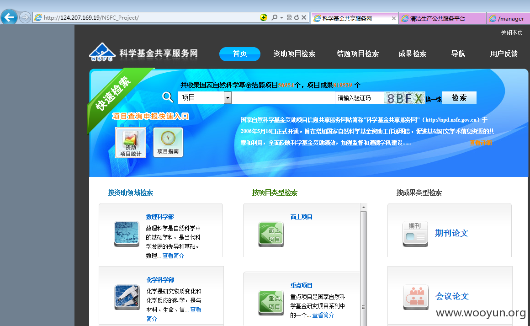Click the 检索 search button
This screenshot has height=326, width=530.
click(459, 98)
